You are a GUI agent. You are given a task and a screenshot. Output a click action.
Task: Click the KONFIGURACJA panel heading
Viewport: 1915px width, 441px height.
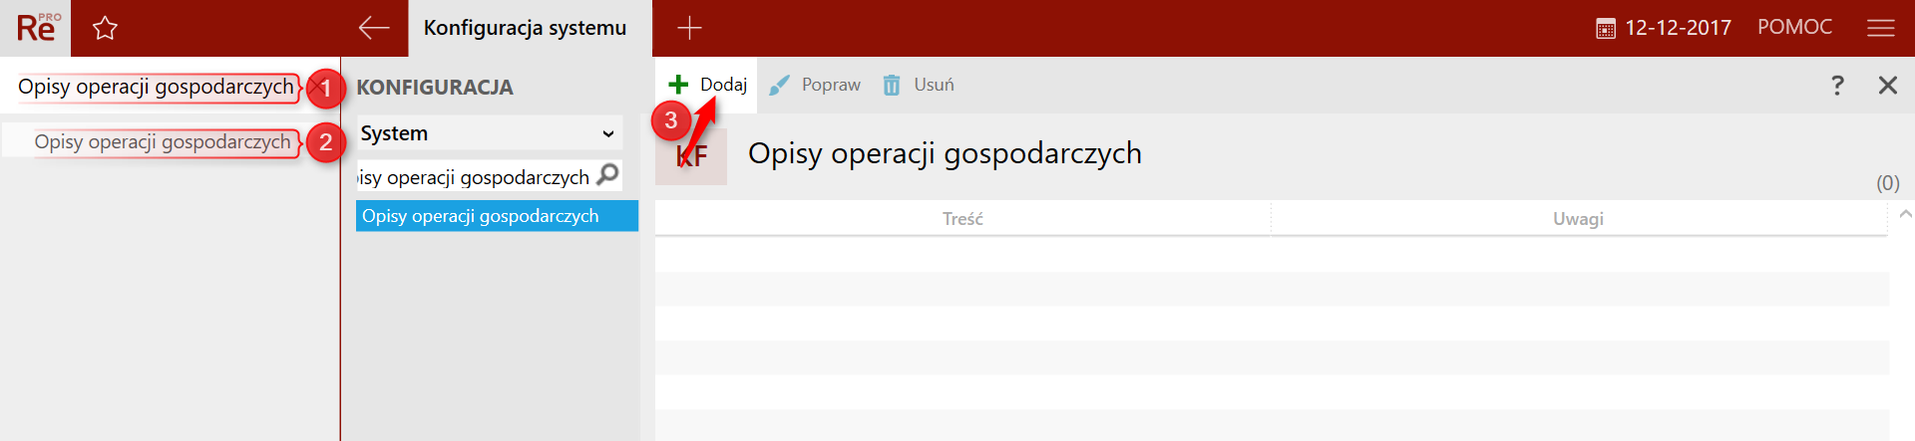click(435, 88)
